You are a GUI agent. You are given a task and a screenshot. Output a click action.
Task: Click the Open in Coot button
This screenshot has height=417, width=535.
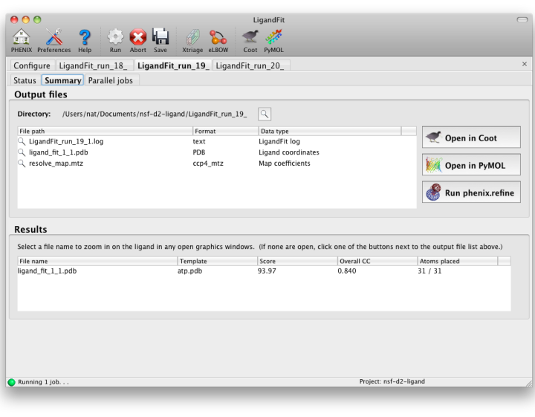471,138
